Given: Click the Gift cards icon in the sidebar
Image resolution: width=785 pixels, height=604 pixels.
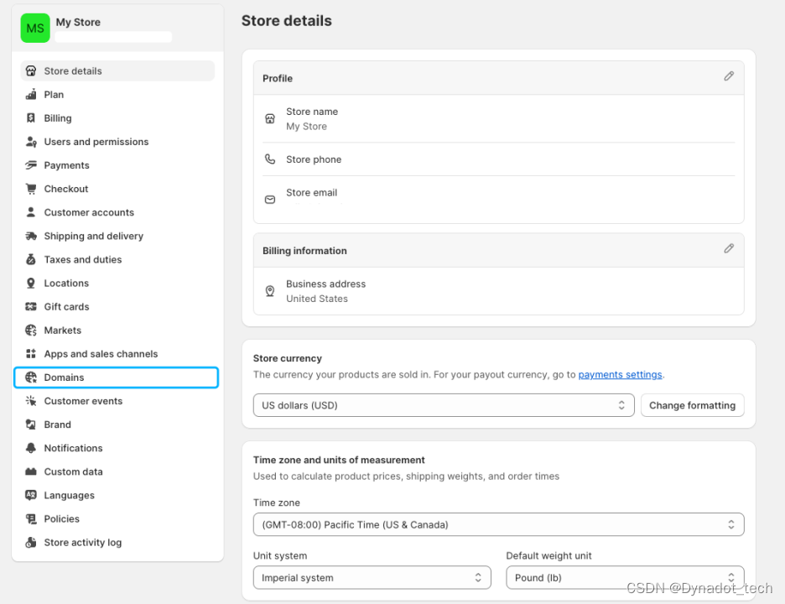Looking at the screenshot, I should [x=31, y=307].
